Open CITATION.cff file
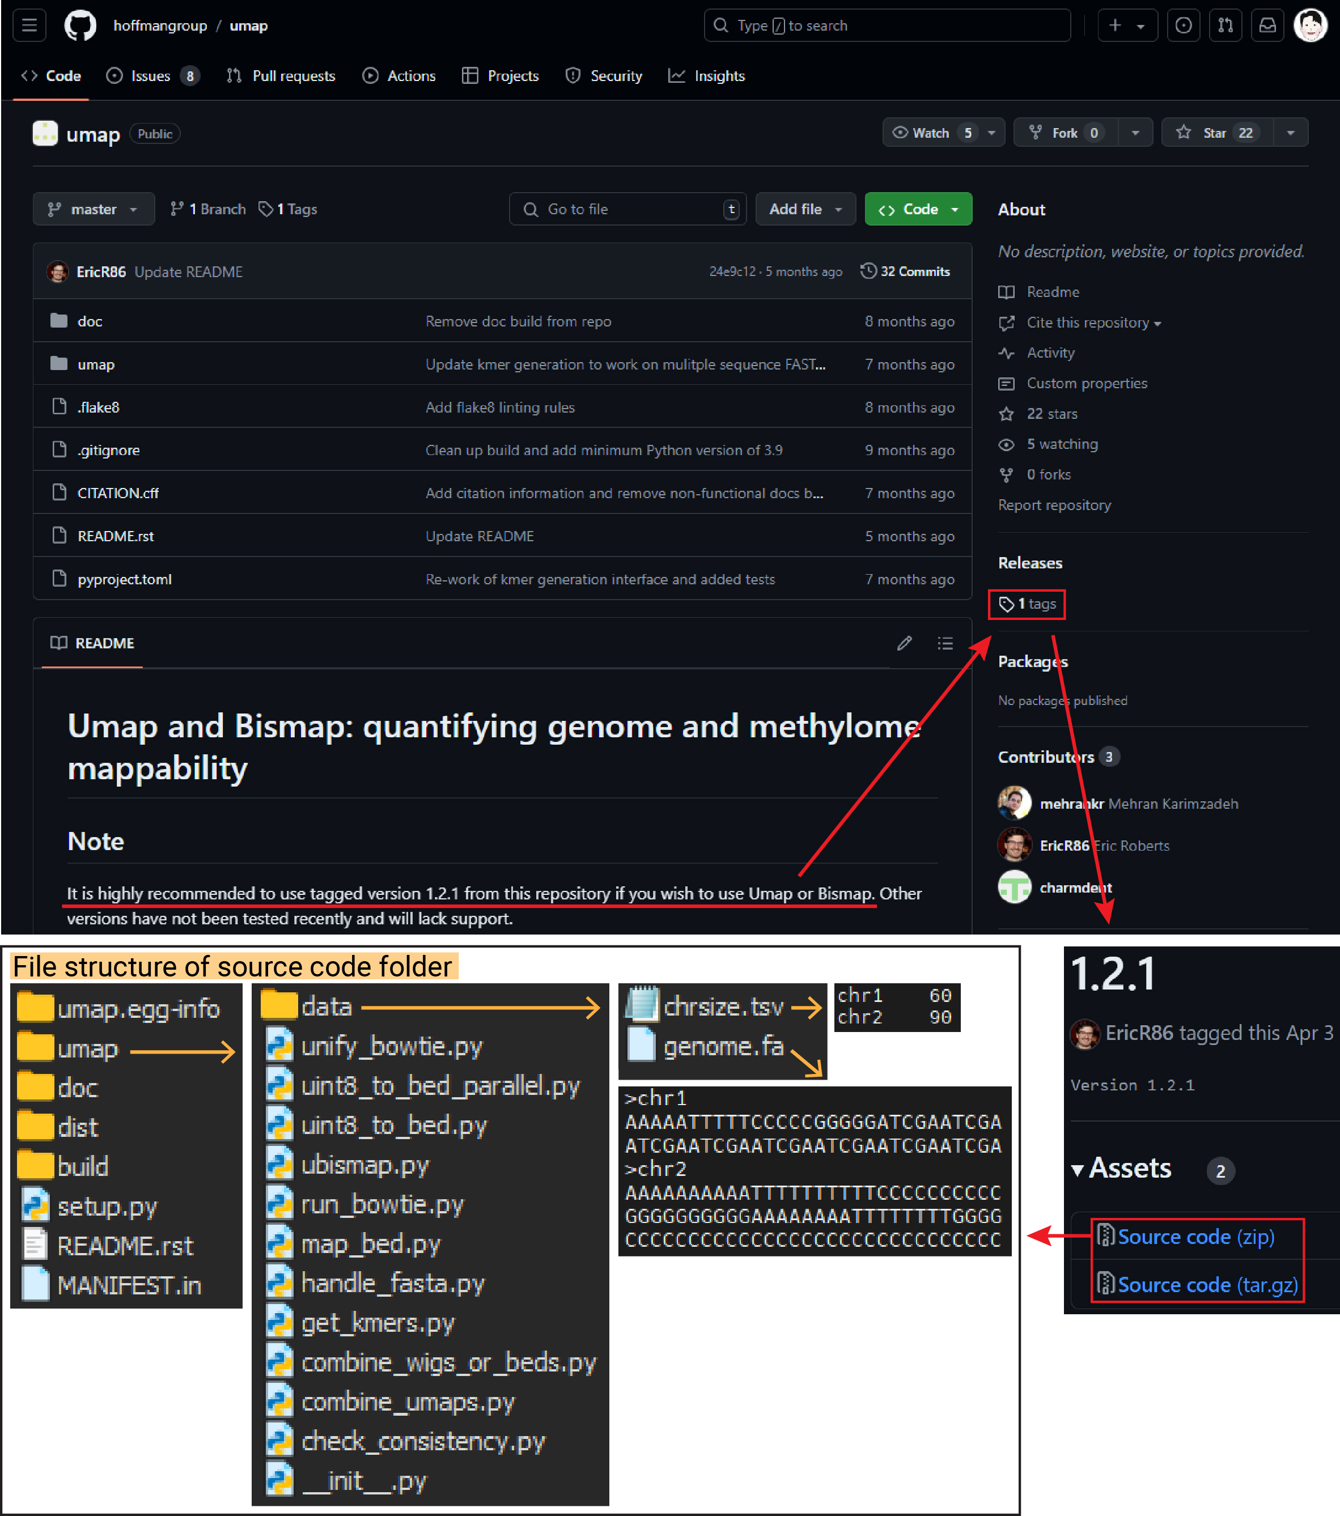The width and height of the screenshot is (1340, 1516). [x=118, y=492]
